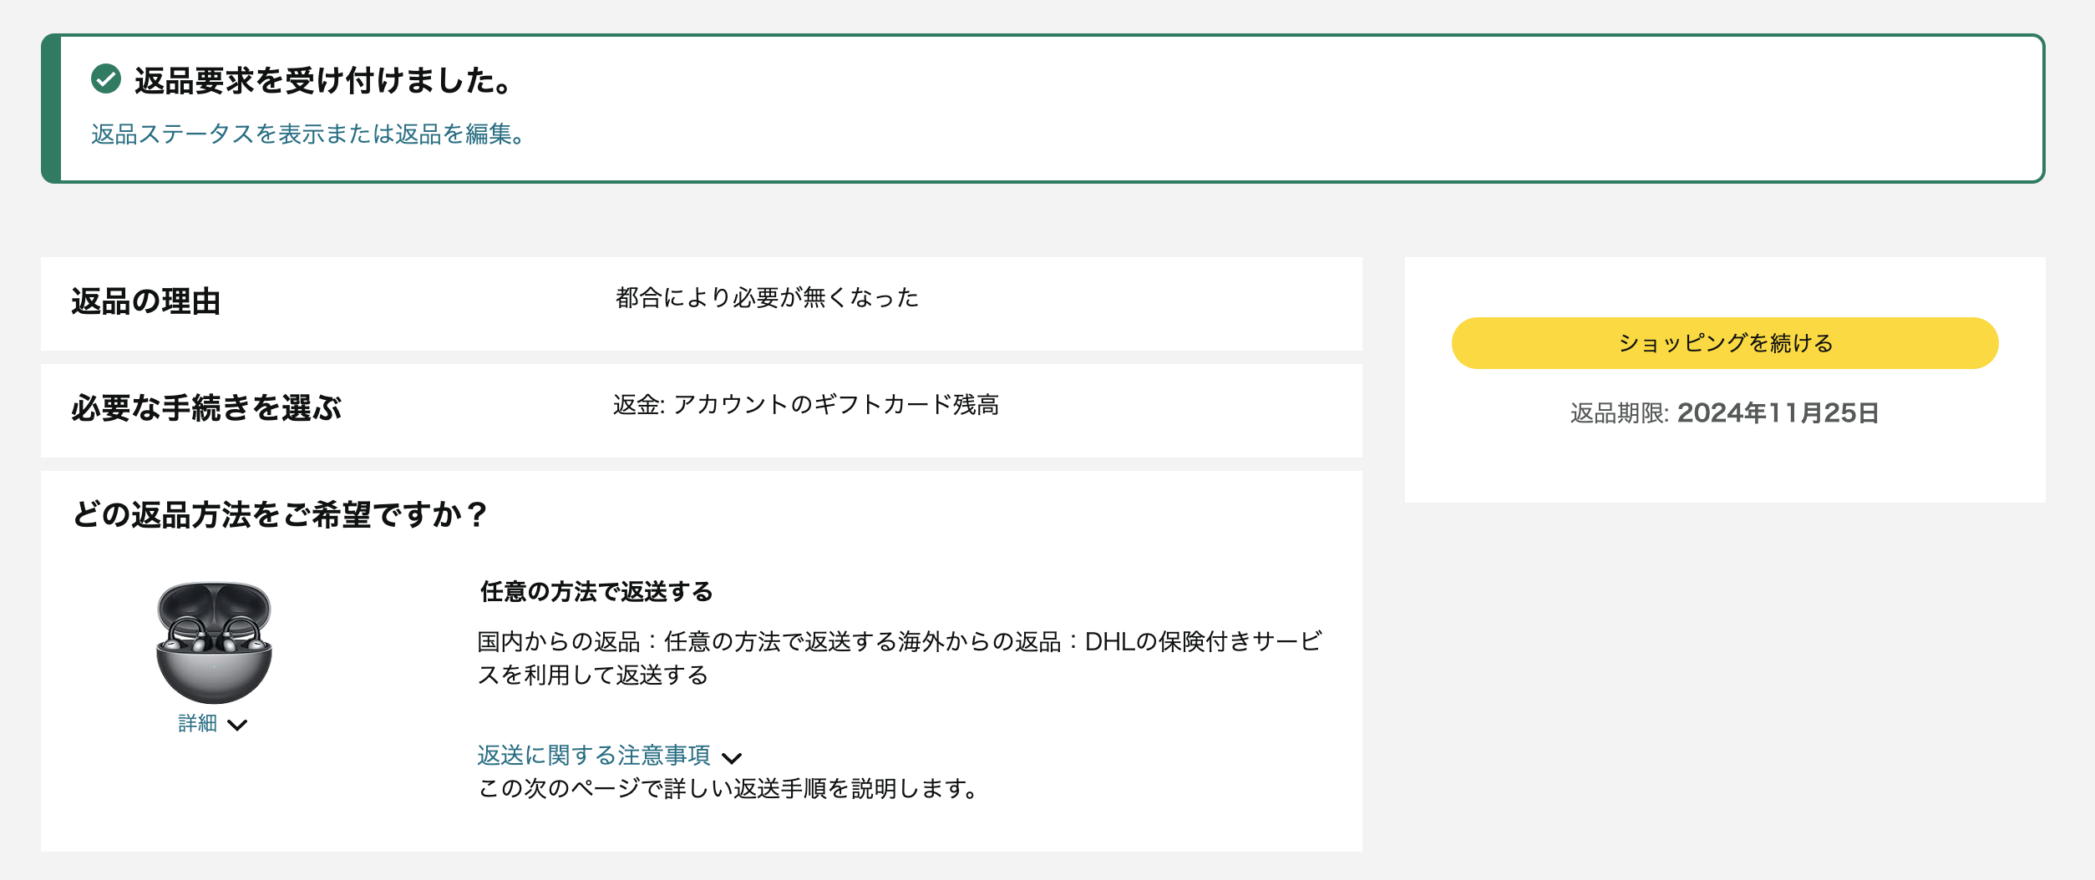Expand the 返送に関する注意事項 link
Viewport: 2095px width, 880px height.
[594, 756]
